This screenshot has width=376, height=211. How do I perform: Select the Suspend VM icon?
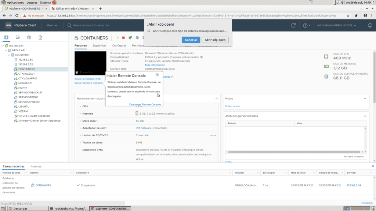(130, 38)
